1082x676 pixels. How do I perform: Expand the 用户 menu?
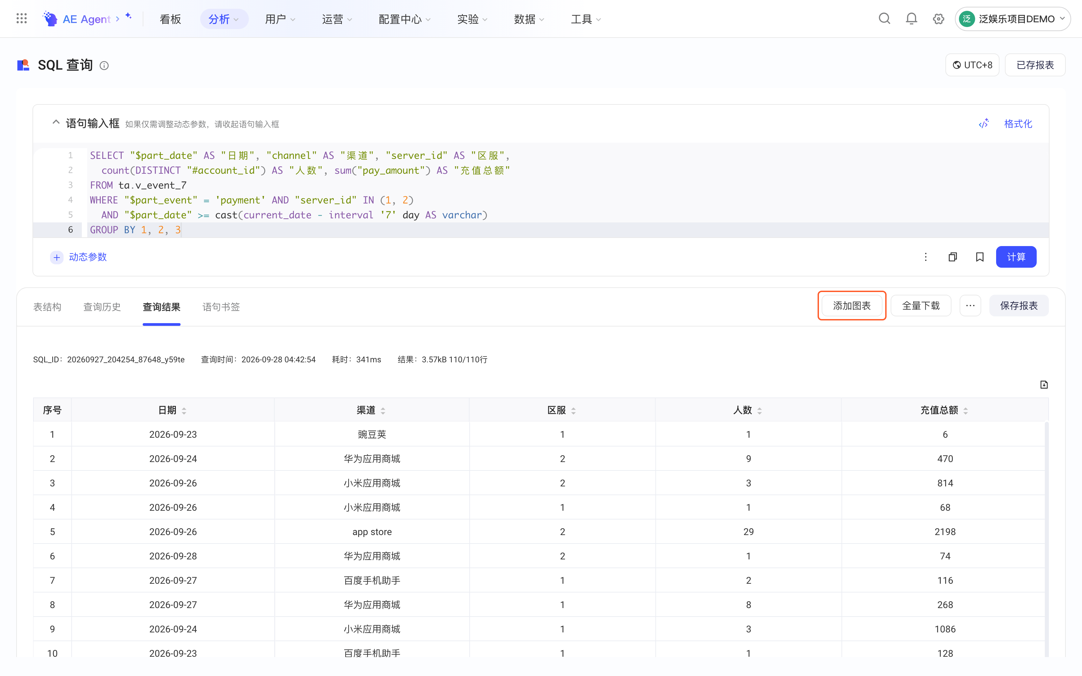280,19
